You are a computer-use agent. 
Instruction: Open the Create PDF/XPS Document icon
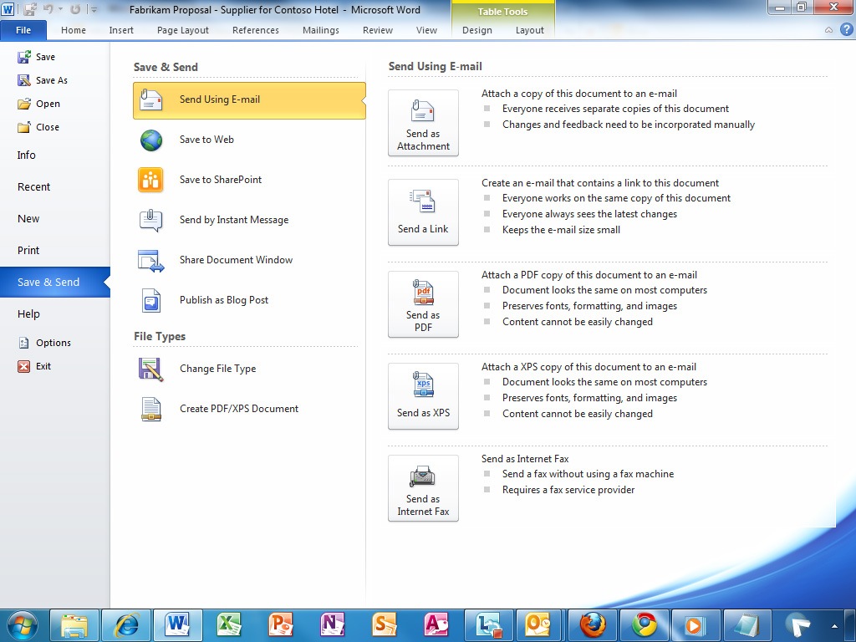click(151, 409)
